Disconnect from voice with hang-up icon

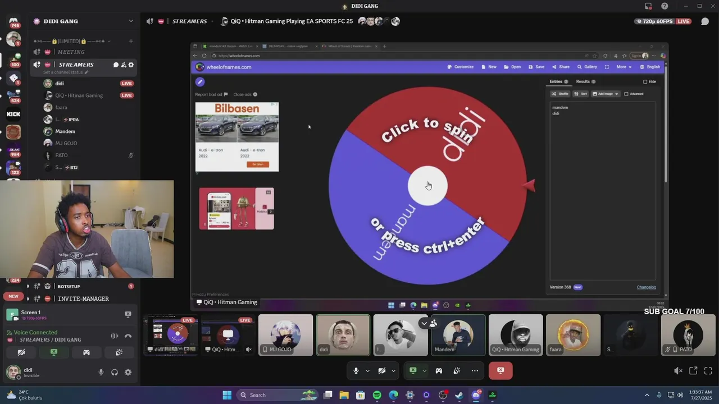tap(128, 336)
